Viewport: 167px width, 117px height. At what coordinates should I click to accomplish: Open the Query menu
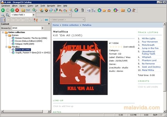tap(30, 6)
